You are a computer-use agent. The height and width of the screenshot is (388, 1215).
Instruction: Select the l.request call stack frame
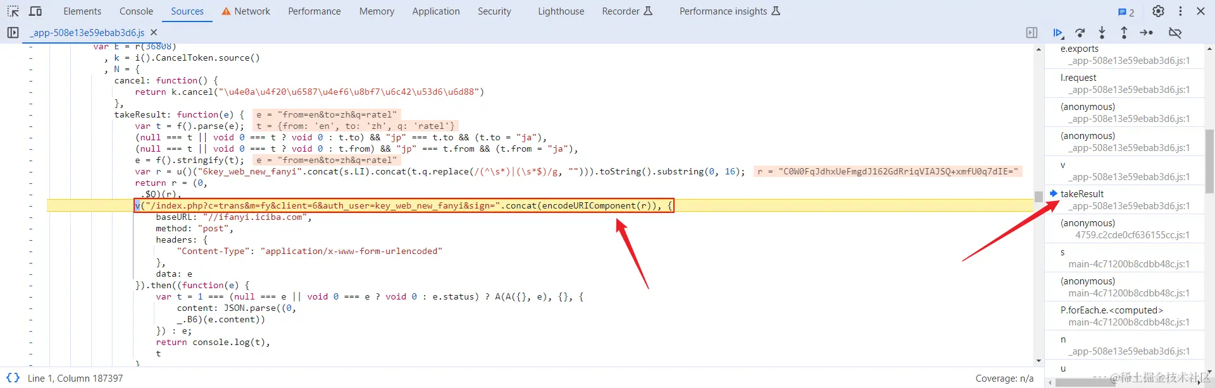(x=1125, y=83)
